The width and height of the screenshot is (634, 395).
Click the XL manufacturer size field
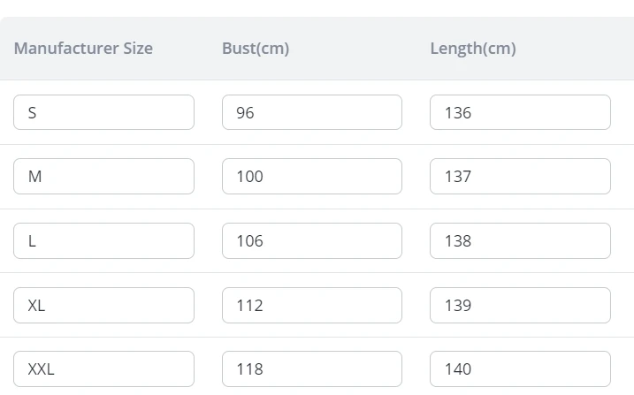coord(103,305)
